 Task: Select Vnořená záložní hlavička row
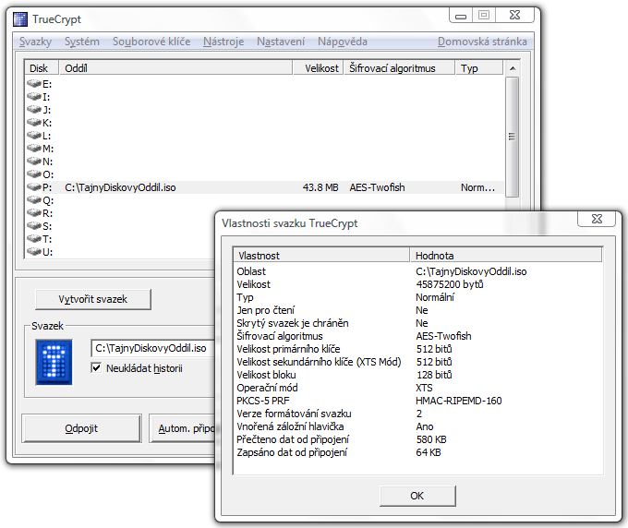(x=417, y=426)
